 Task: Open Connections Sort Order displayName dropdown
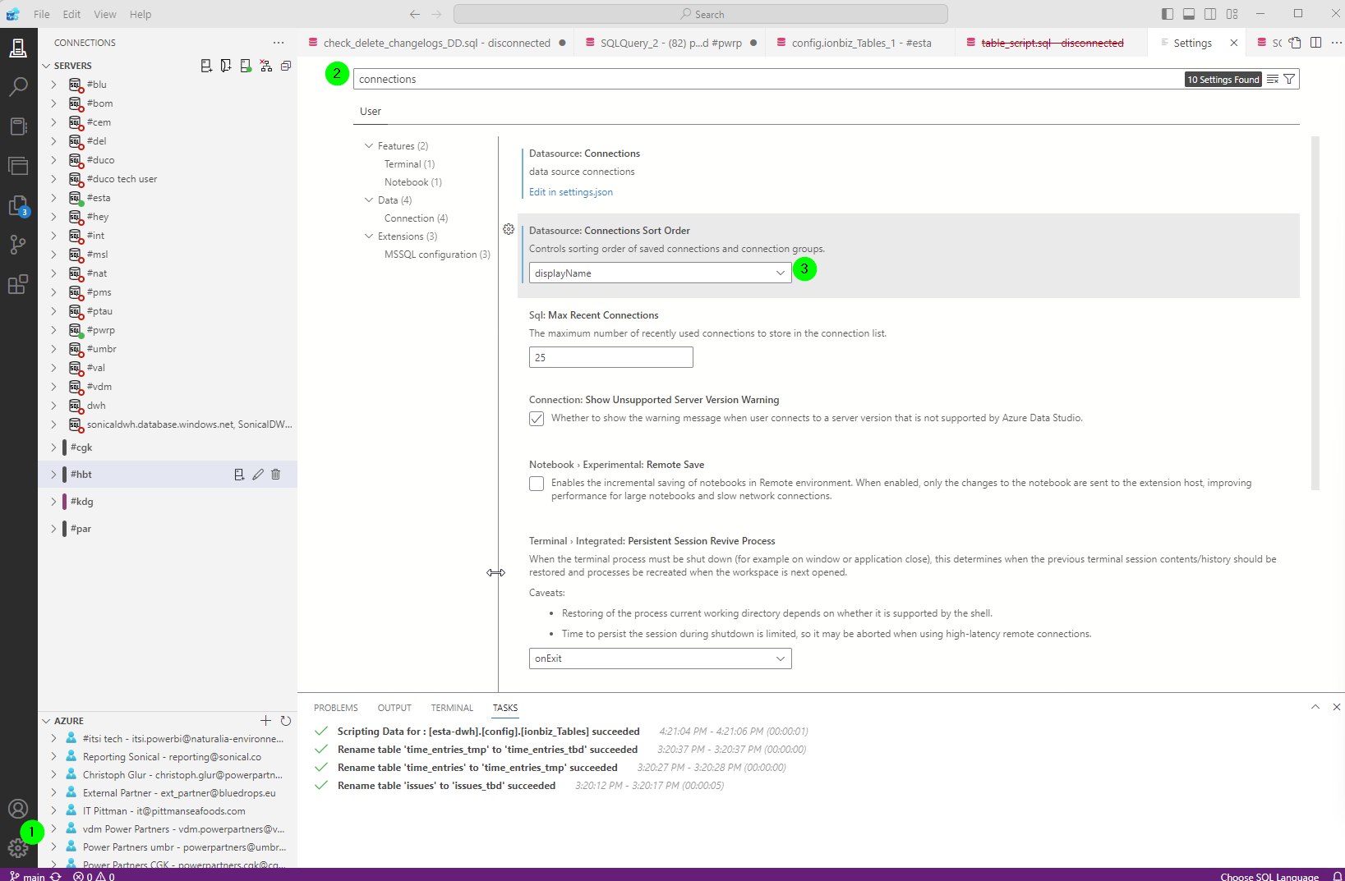coord(660,273)
